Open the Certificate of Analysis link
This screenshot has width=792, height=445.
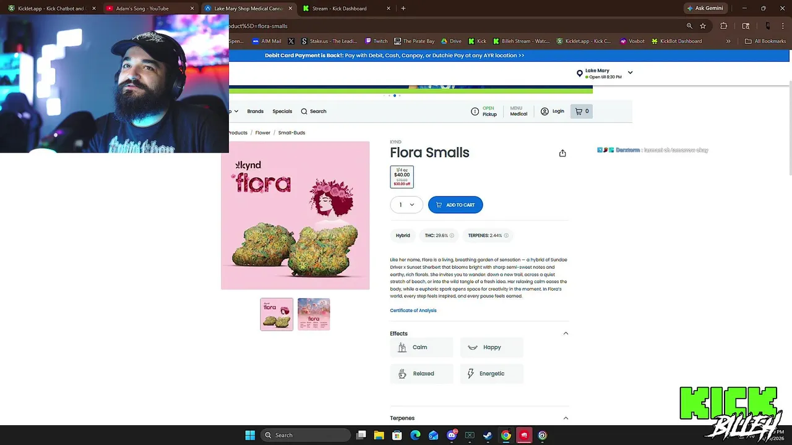tap(413, 310)
